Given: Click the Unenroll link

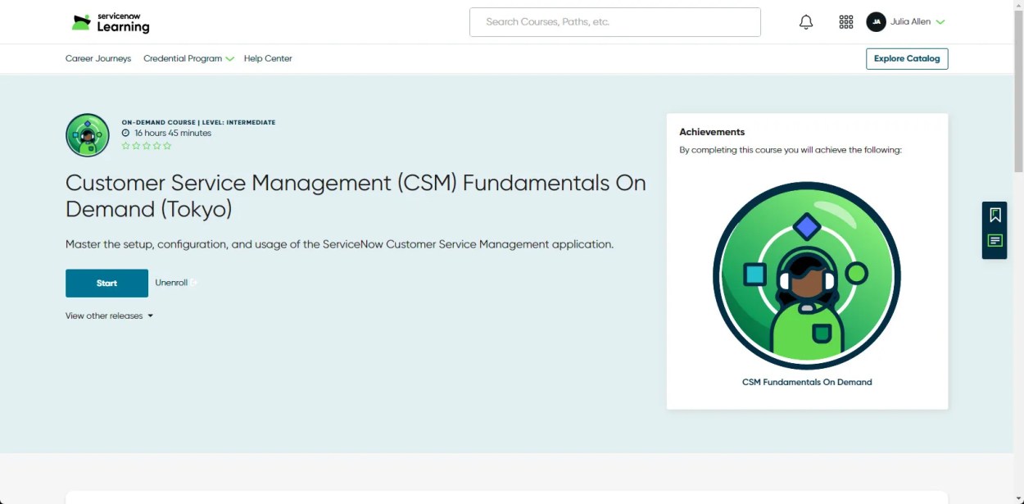Looking at the screenshot, I should tap(172, 283).
